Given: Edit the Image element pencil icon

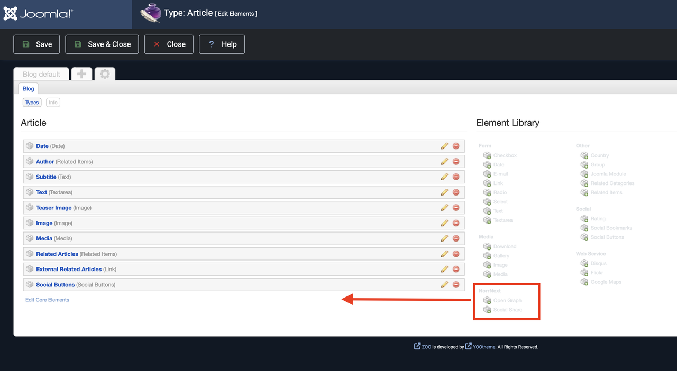Looking at the screenshot, I should (444, 223).
